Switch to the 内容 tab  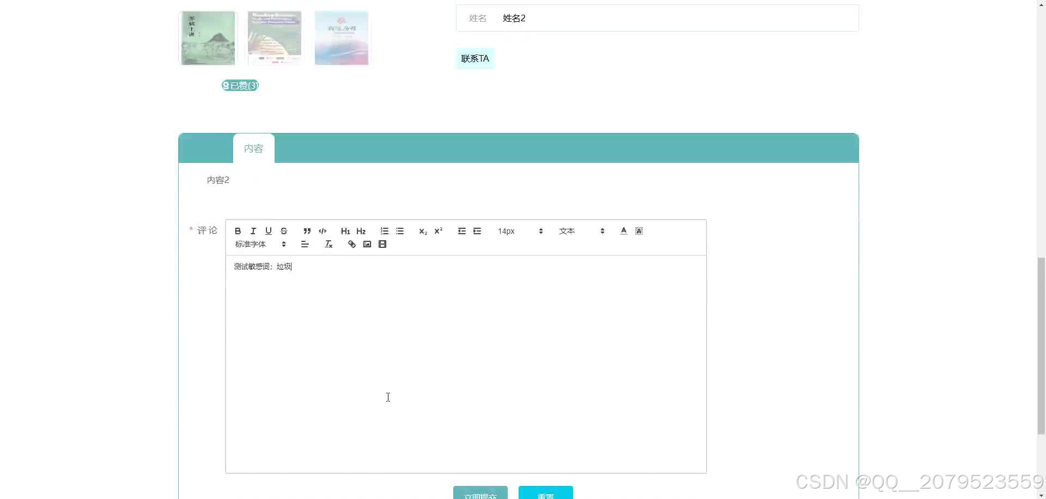[x=253, y=148]
